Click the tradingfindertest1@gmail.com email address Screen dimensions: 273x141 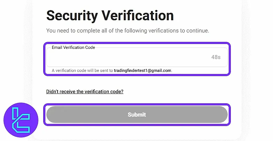coord(143,70)
